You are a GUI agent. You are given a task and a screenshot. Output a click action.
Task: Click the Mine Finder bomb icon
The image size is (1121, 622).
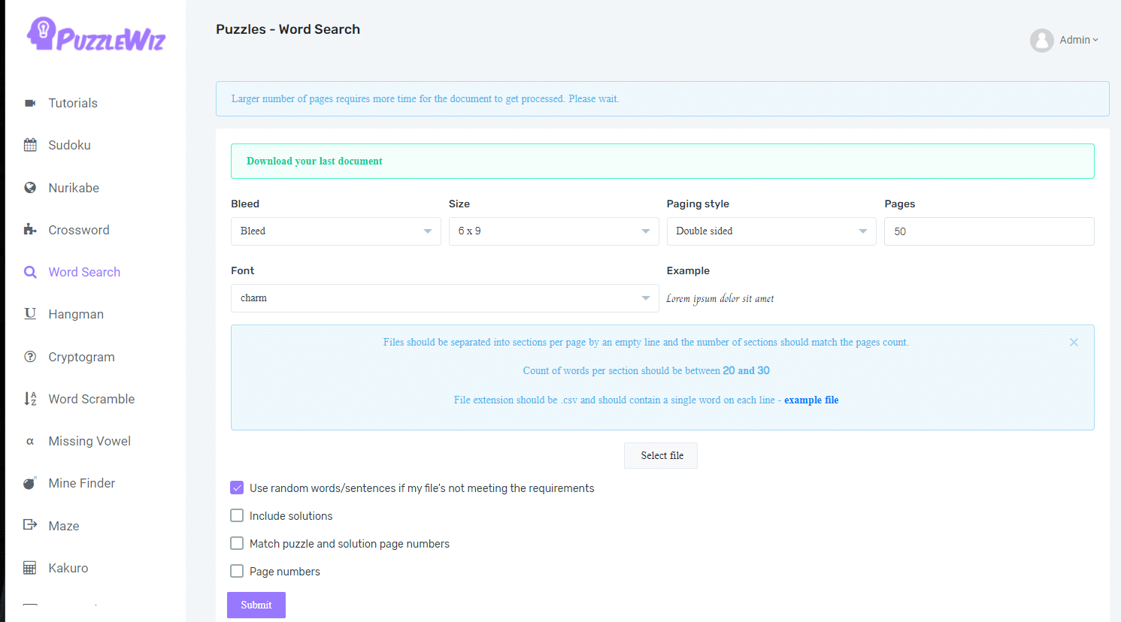[x=30, y=483]
